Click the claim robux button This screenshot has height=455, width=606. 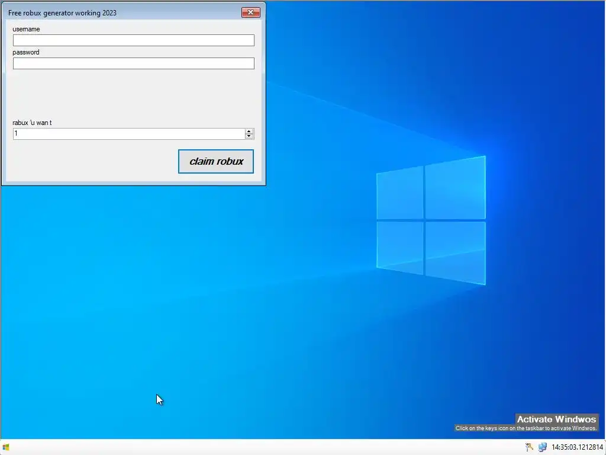click(x=215, y=161)
